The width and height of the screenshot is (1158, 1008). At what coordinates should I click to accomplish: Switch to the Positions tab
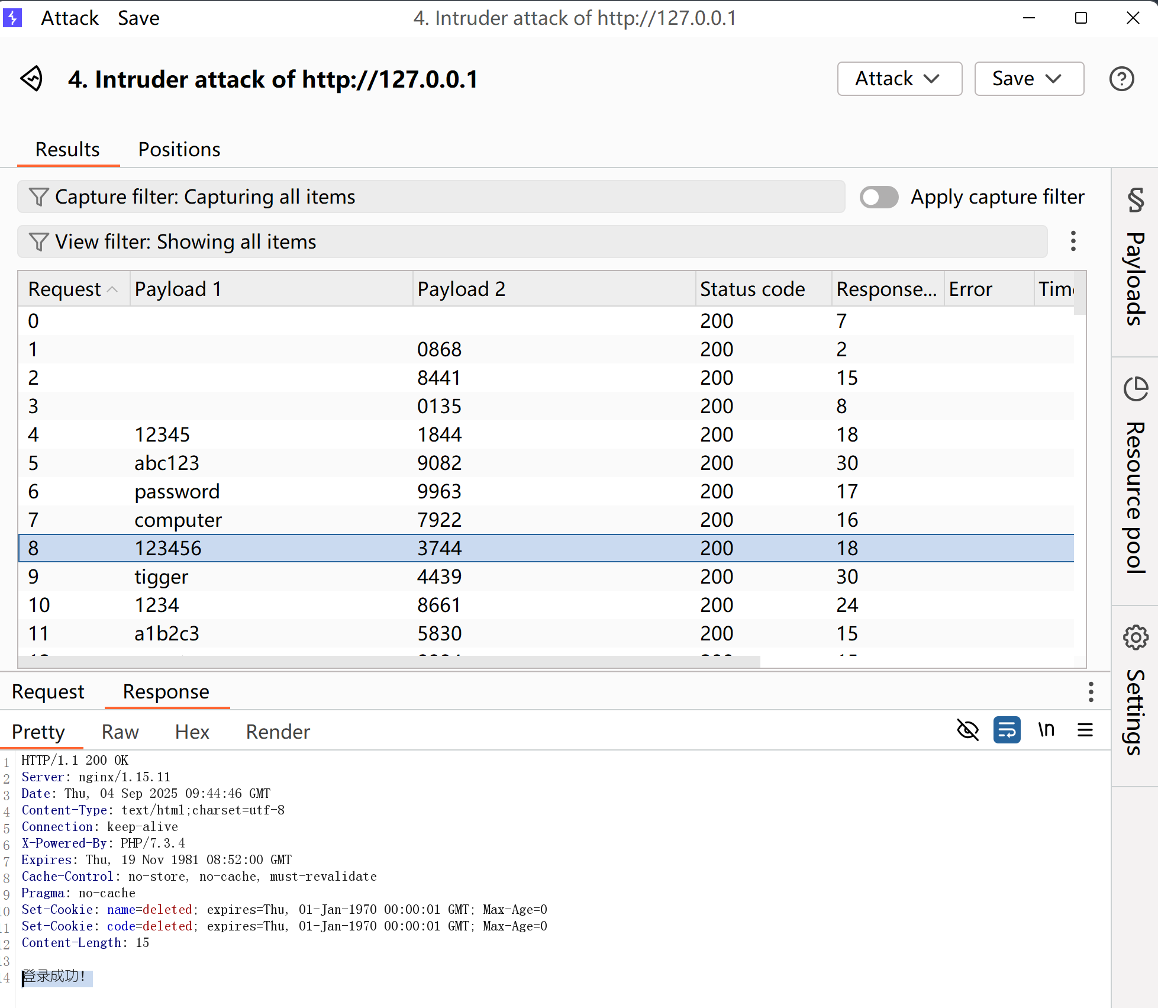click(x=179, y=149)
